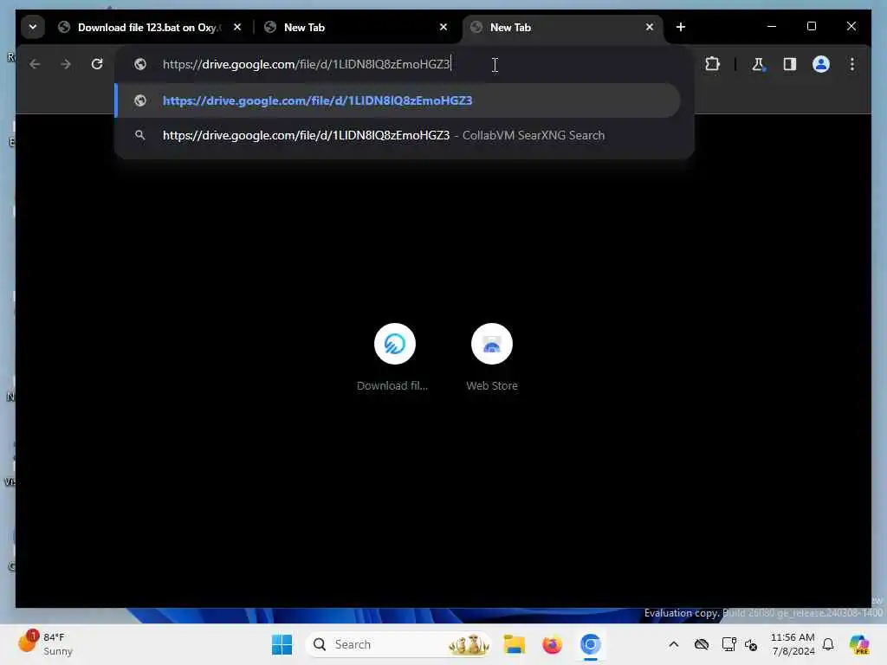This screenshot has height=665, width=887.
Task: Open the Windows Start menu
Action: pos(282,644)
